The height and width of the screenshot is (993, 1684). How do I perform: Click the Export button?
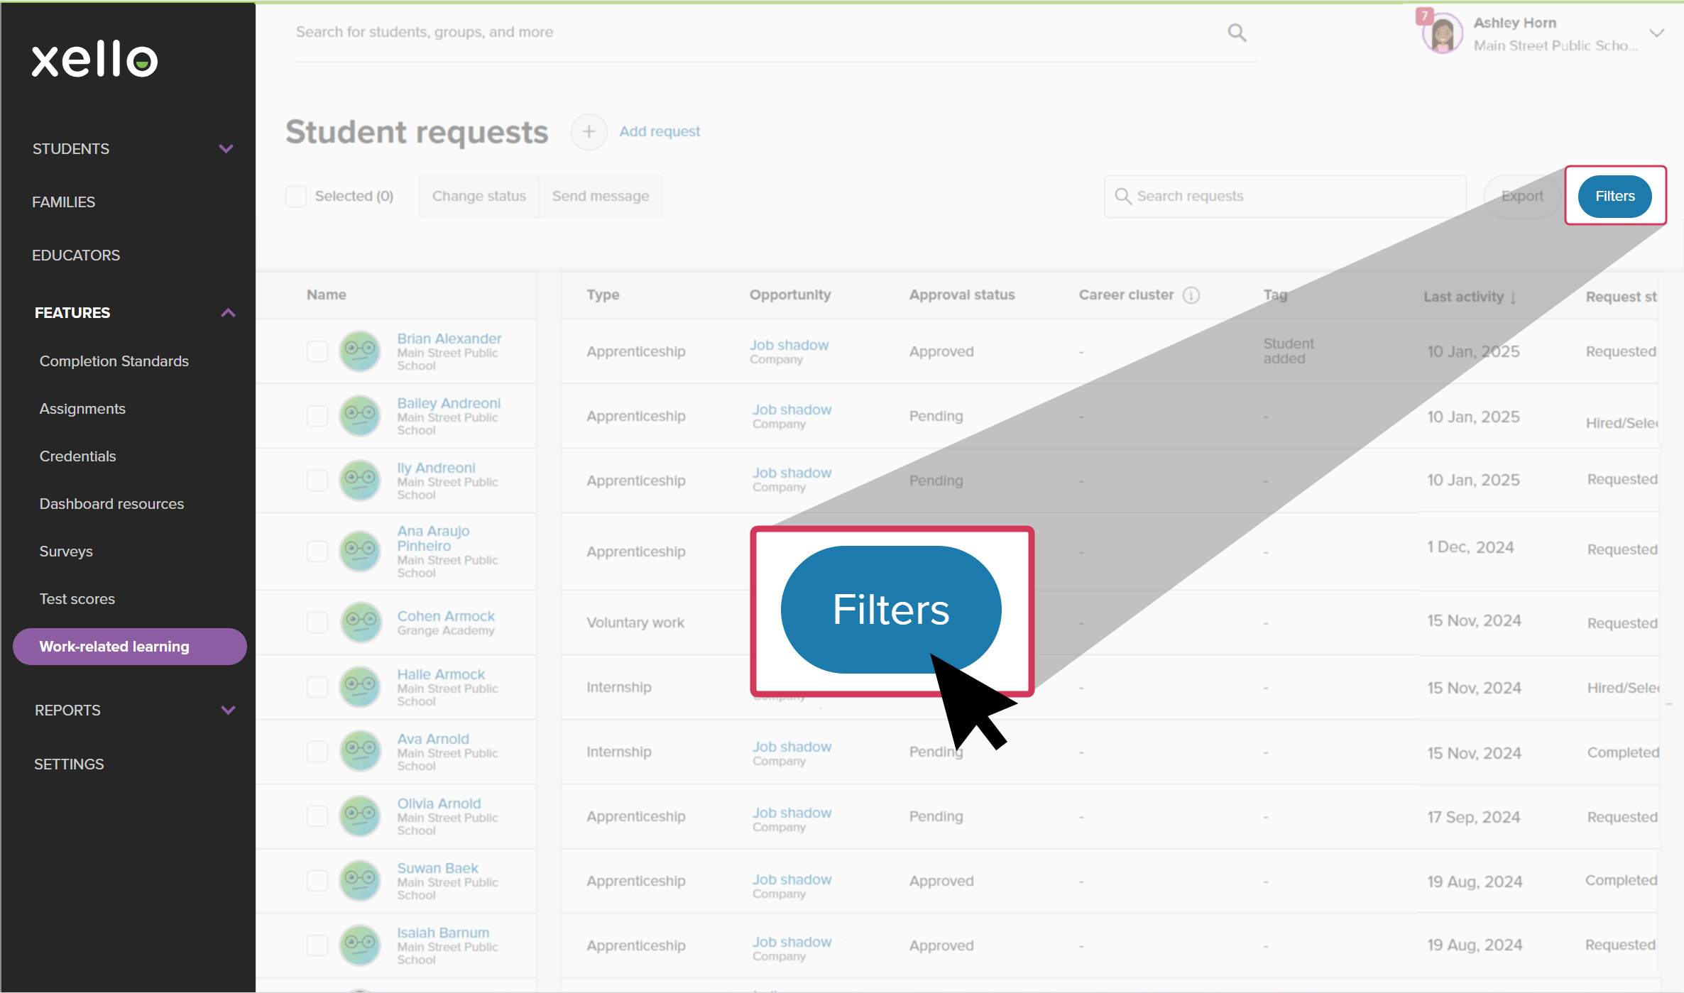pos(1522,197)
